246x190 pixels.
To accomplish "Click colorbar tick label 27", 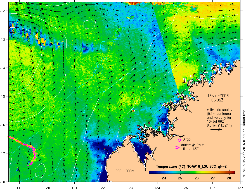I will click(x=213, y=178).
